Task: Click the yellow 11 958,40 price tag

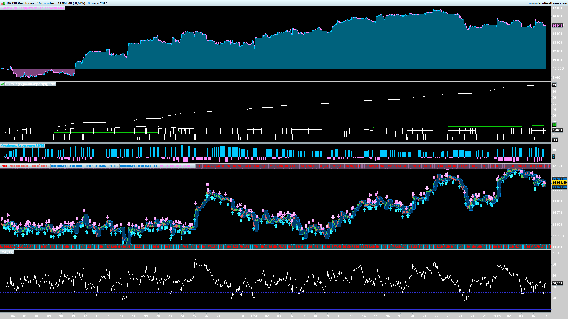Action: 559,183
